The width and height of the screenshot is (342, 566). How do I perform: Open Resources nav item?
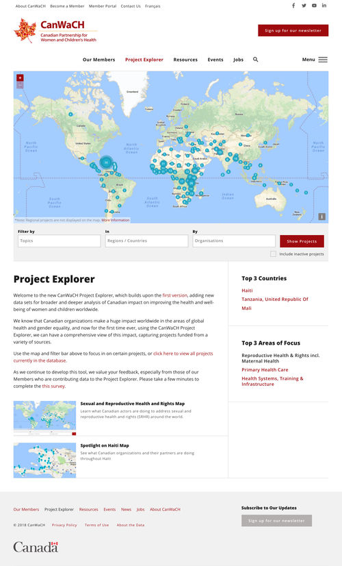pos(185,60)
